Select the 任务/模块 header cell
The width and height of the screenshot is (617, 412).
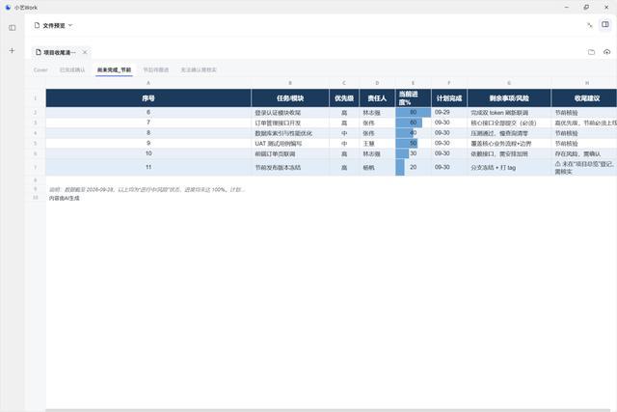pyautogui.click(x=290, y=98)
